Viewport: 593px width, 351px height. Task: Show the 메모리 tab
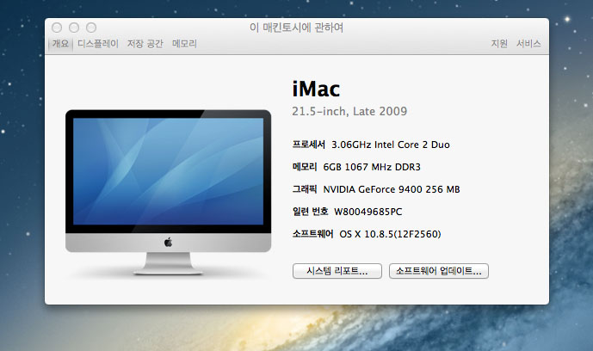(x=184, y=43)
